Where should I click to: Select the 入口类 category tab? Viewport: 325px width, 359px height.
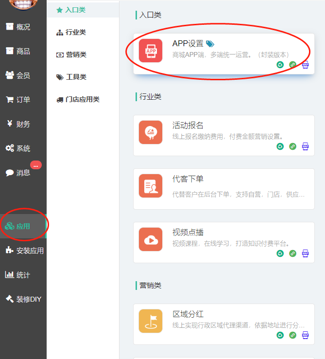[x=83, y=10]
